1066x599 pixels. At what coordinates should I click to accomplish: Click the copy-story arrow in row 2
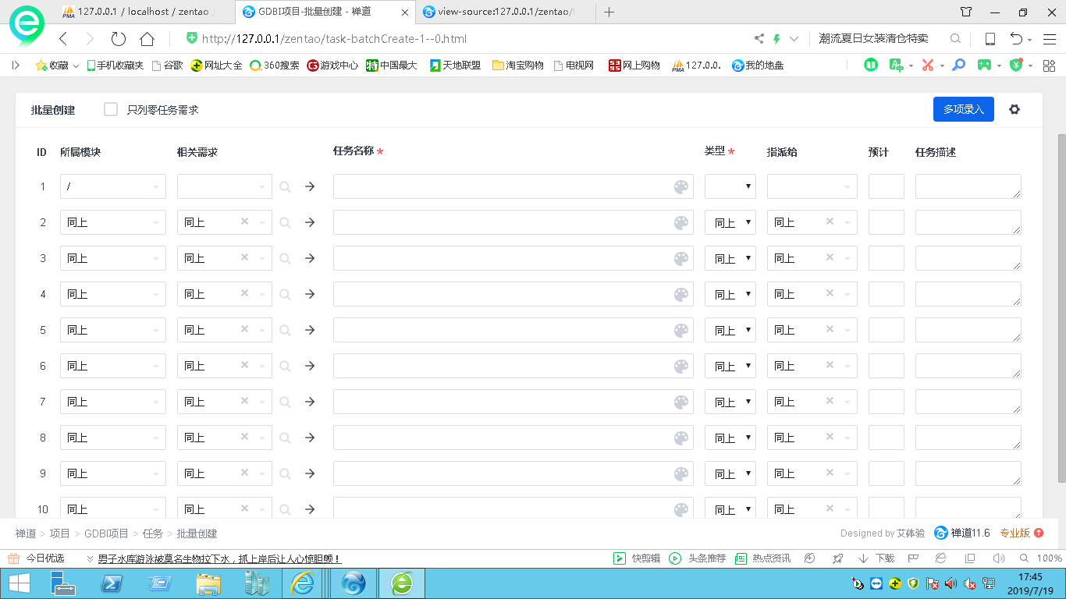[310, 222]
